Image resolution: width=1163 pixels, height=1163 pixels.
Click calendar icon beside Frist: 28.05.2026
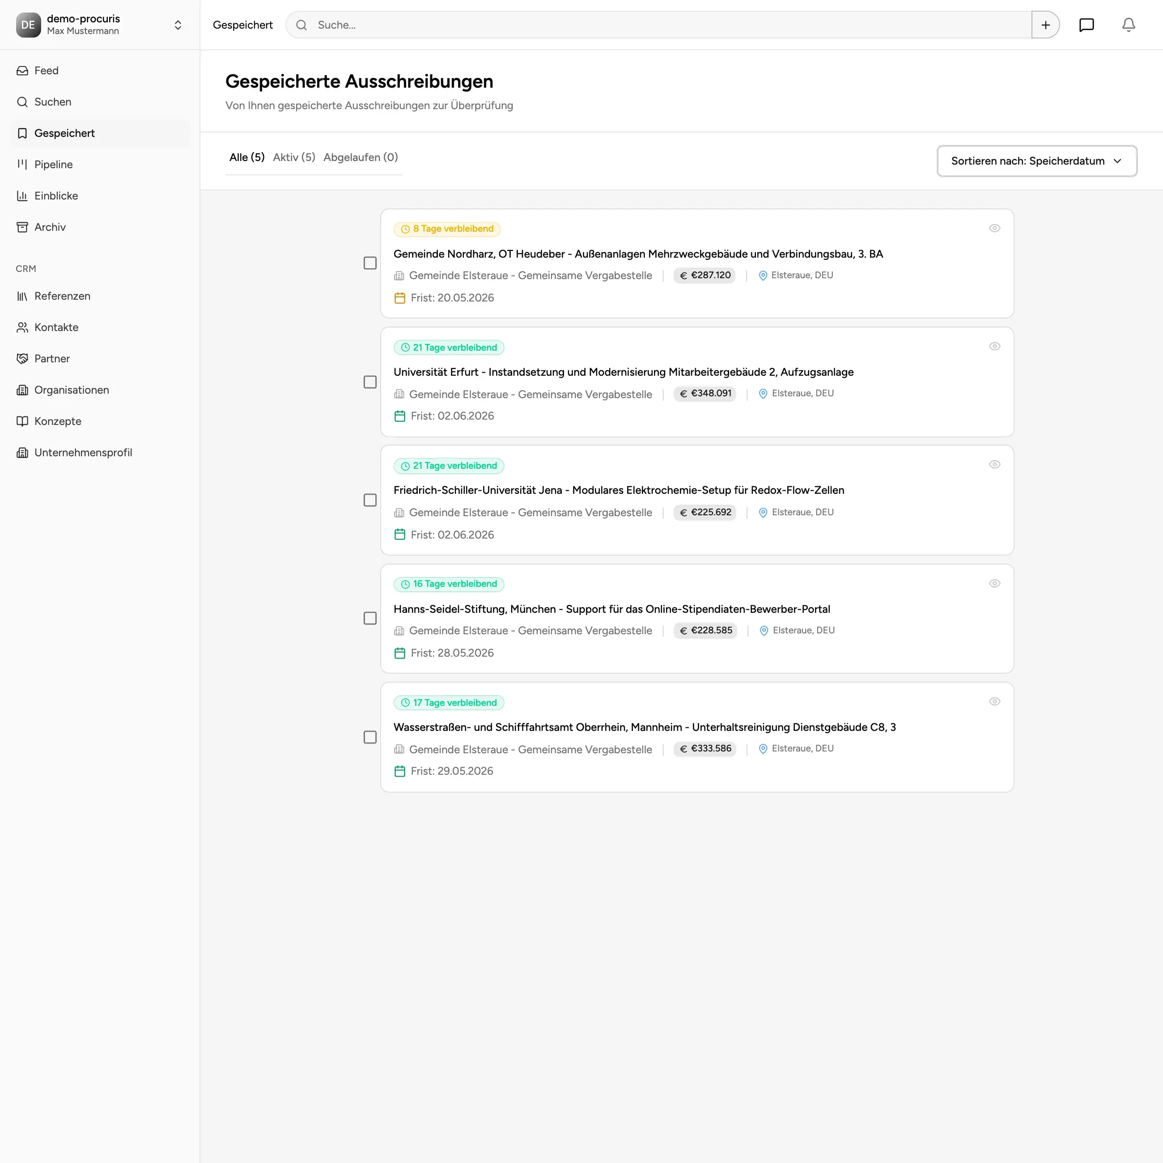400,653
